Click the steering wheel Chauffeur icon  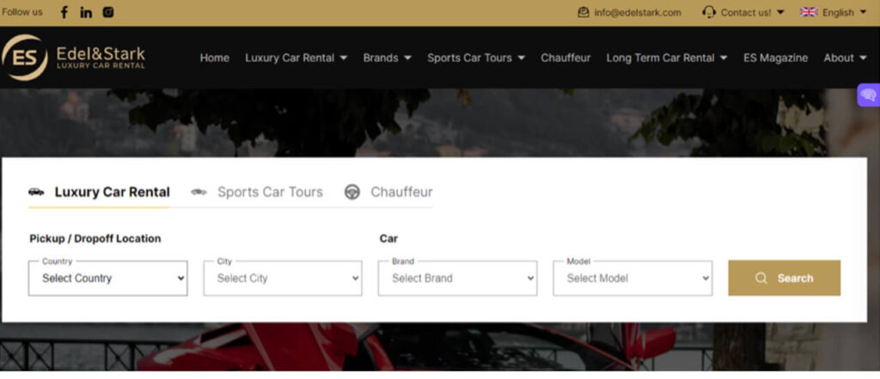pyautogui.click(x=351, y=192)
